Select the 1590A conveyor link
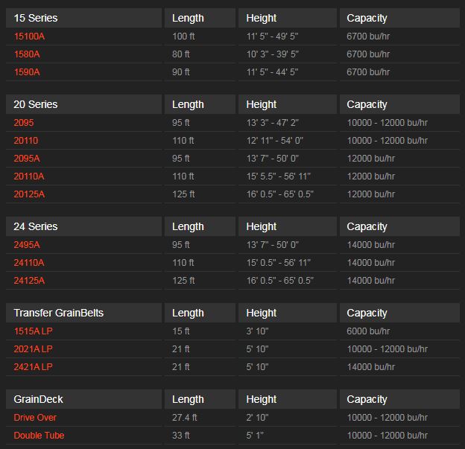465x449 pixels. pyautogui.click(x=27, y=72)
